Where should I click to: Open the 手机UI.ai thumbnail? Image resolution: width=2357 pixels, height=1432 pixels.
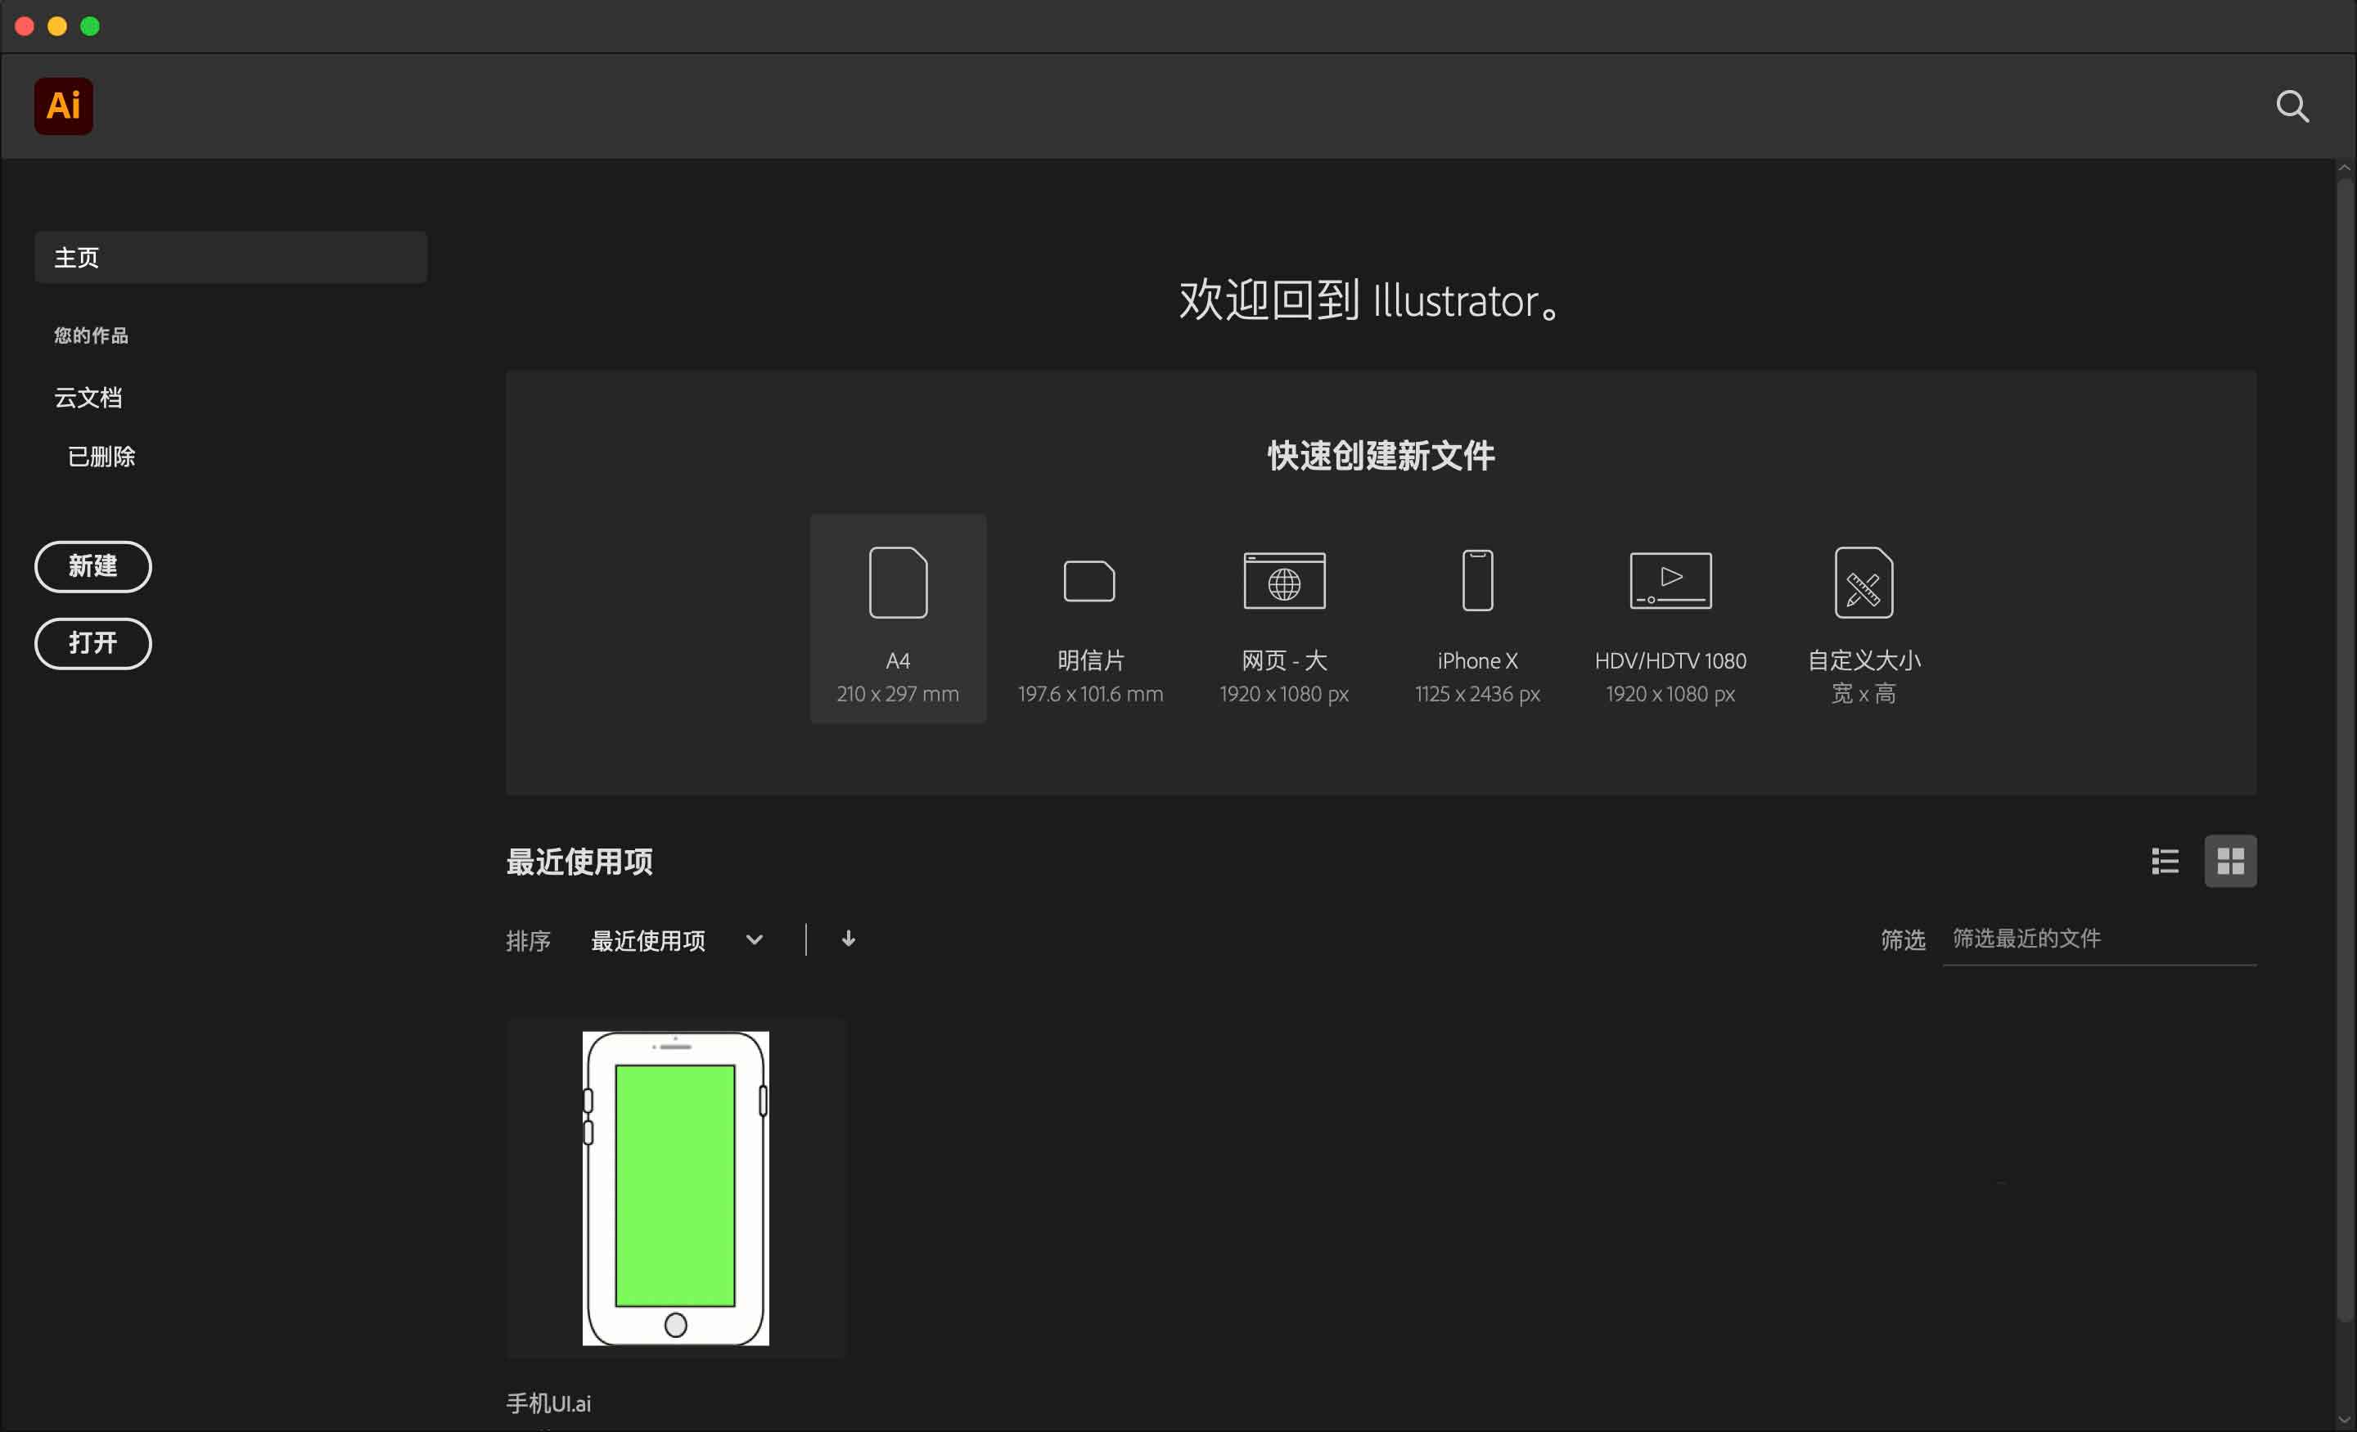675,1188
